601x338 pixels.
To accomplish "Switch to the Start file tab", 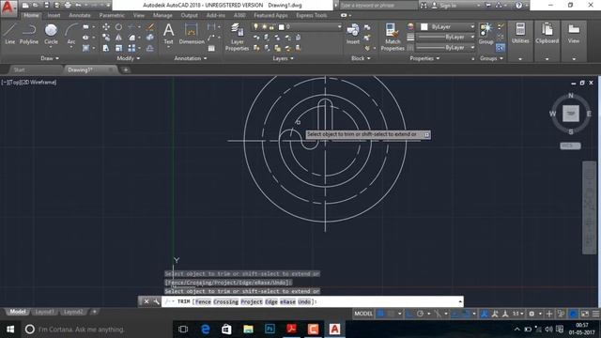I will [x=19, y=69].
